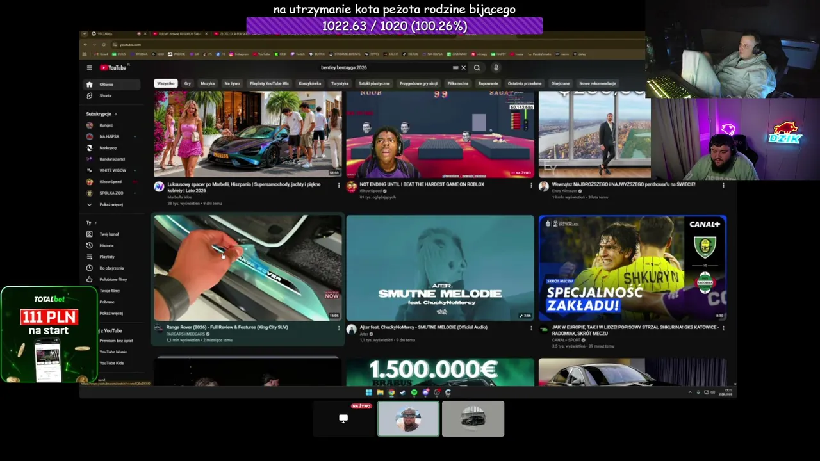Open options menu for Marbella video

click(339, 185)
